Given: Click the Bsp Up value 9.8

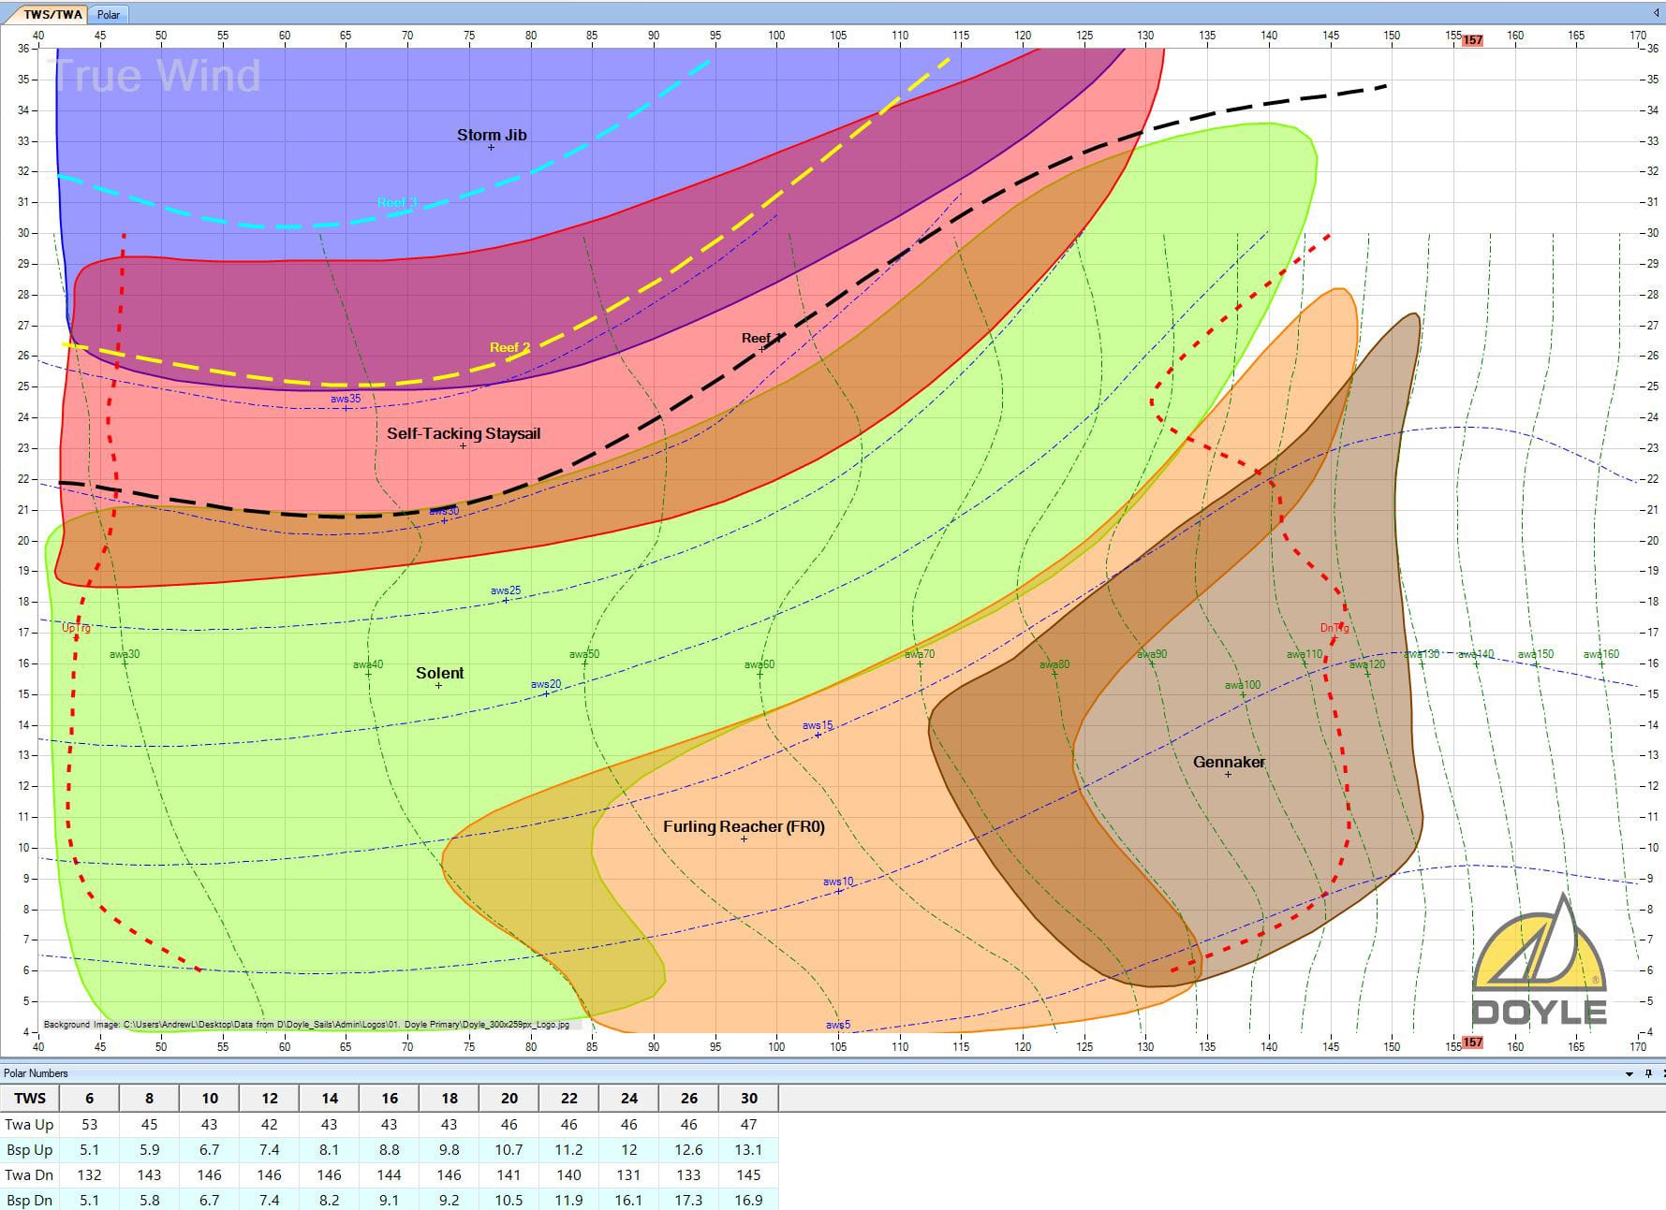Looking at the screenshot, I should (449, 1149).
